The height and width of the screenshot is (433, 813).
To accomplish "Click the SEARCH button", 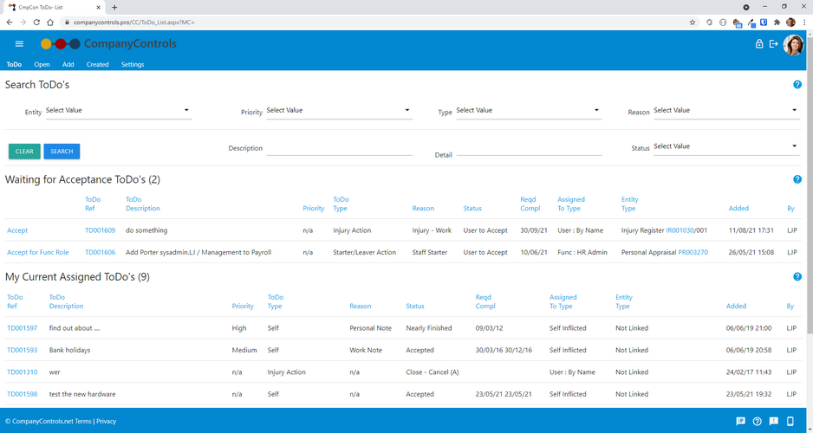I will tap(62, 152).
